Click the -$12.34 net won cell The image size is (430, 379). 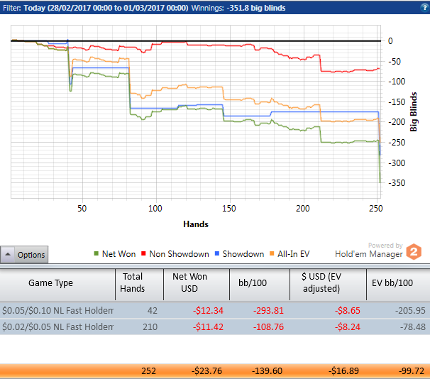coord(208,310)
